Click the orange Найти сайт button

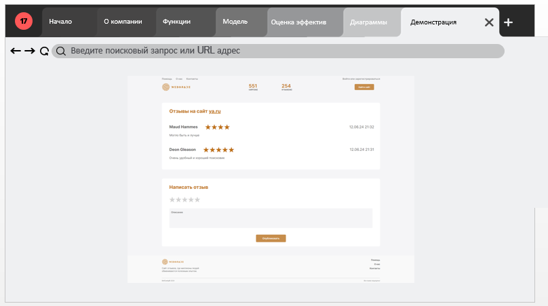click(364, 87)
